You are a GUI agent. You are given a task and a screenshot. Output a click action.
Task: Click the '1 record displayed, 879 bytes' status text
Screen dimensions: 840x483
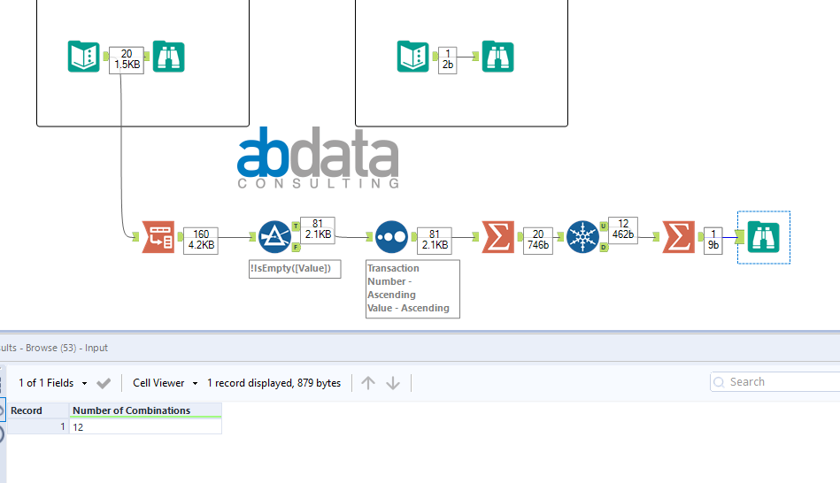[x=274, y=383]
